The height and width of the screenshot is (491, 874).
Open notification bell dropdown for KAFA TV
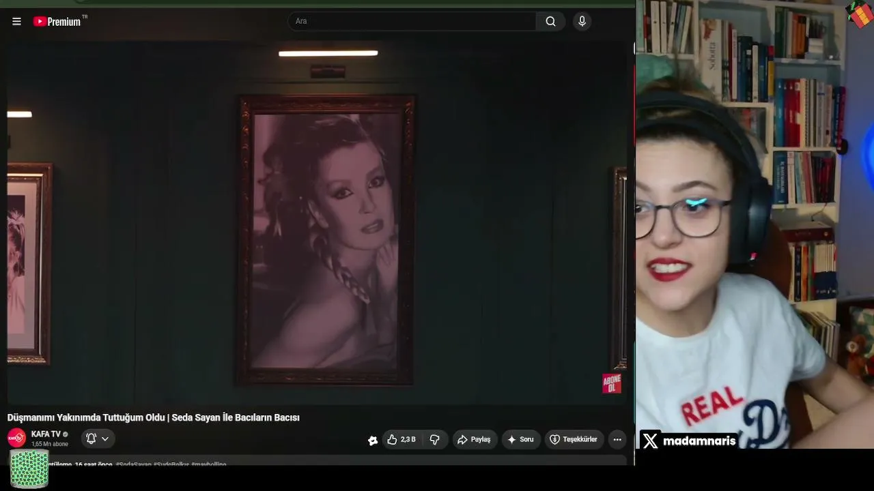[98, 439]
